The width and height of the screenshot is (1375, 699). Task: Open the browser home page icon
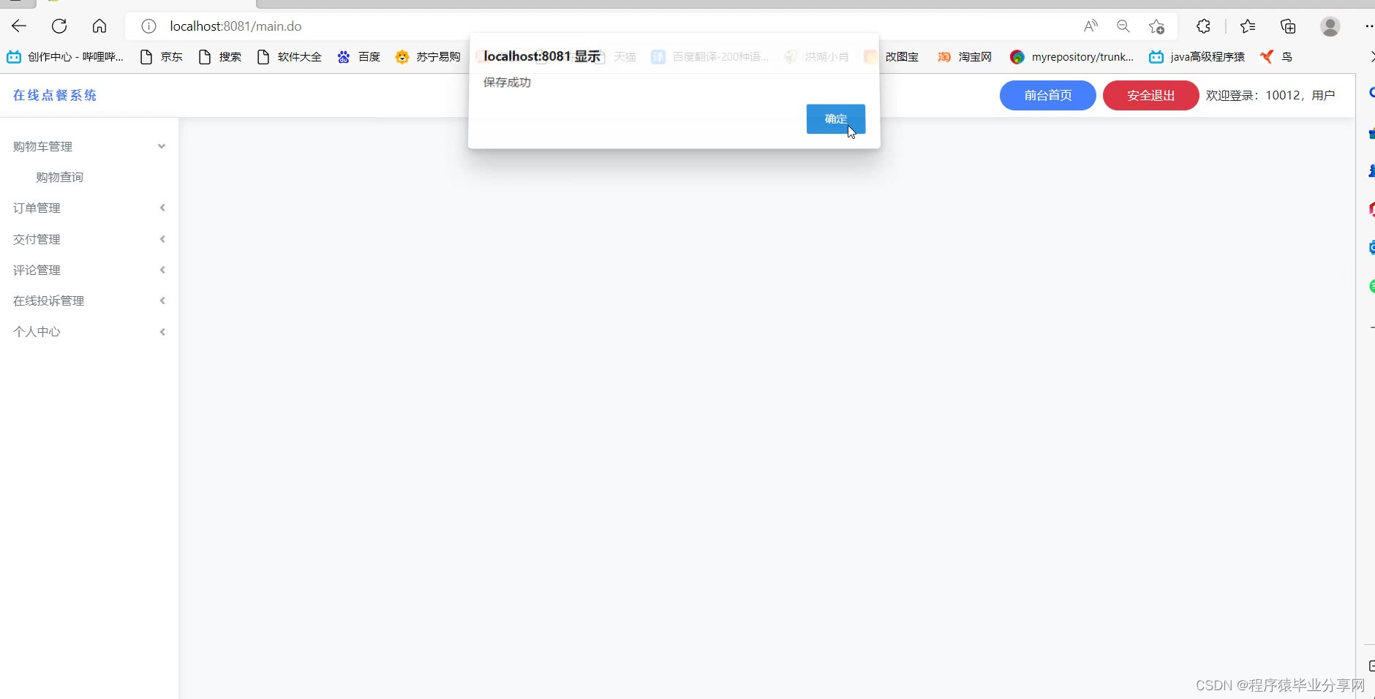[x=99, y=26]
